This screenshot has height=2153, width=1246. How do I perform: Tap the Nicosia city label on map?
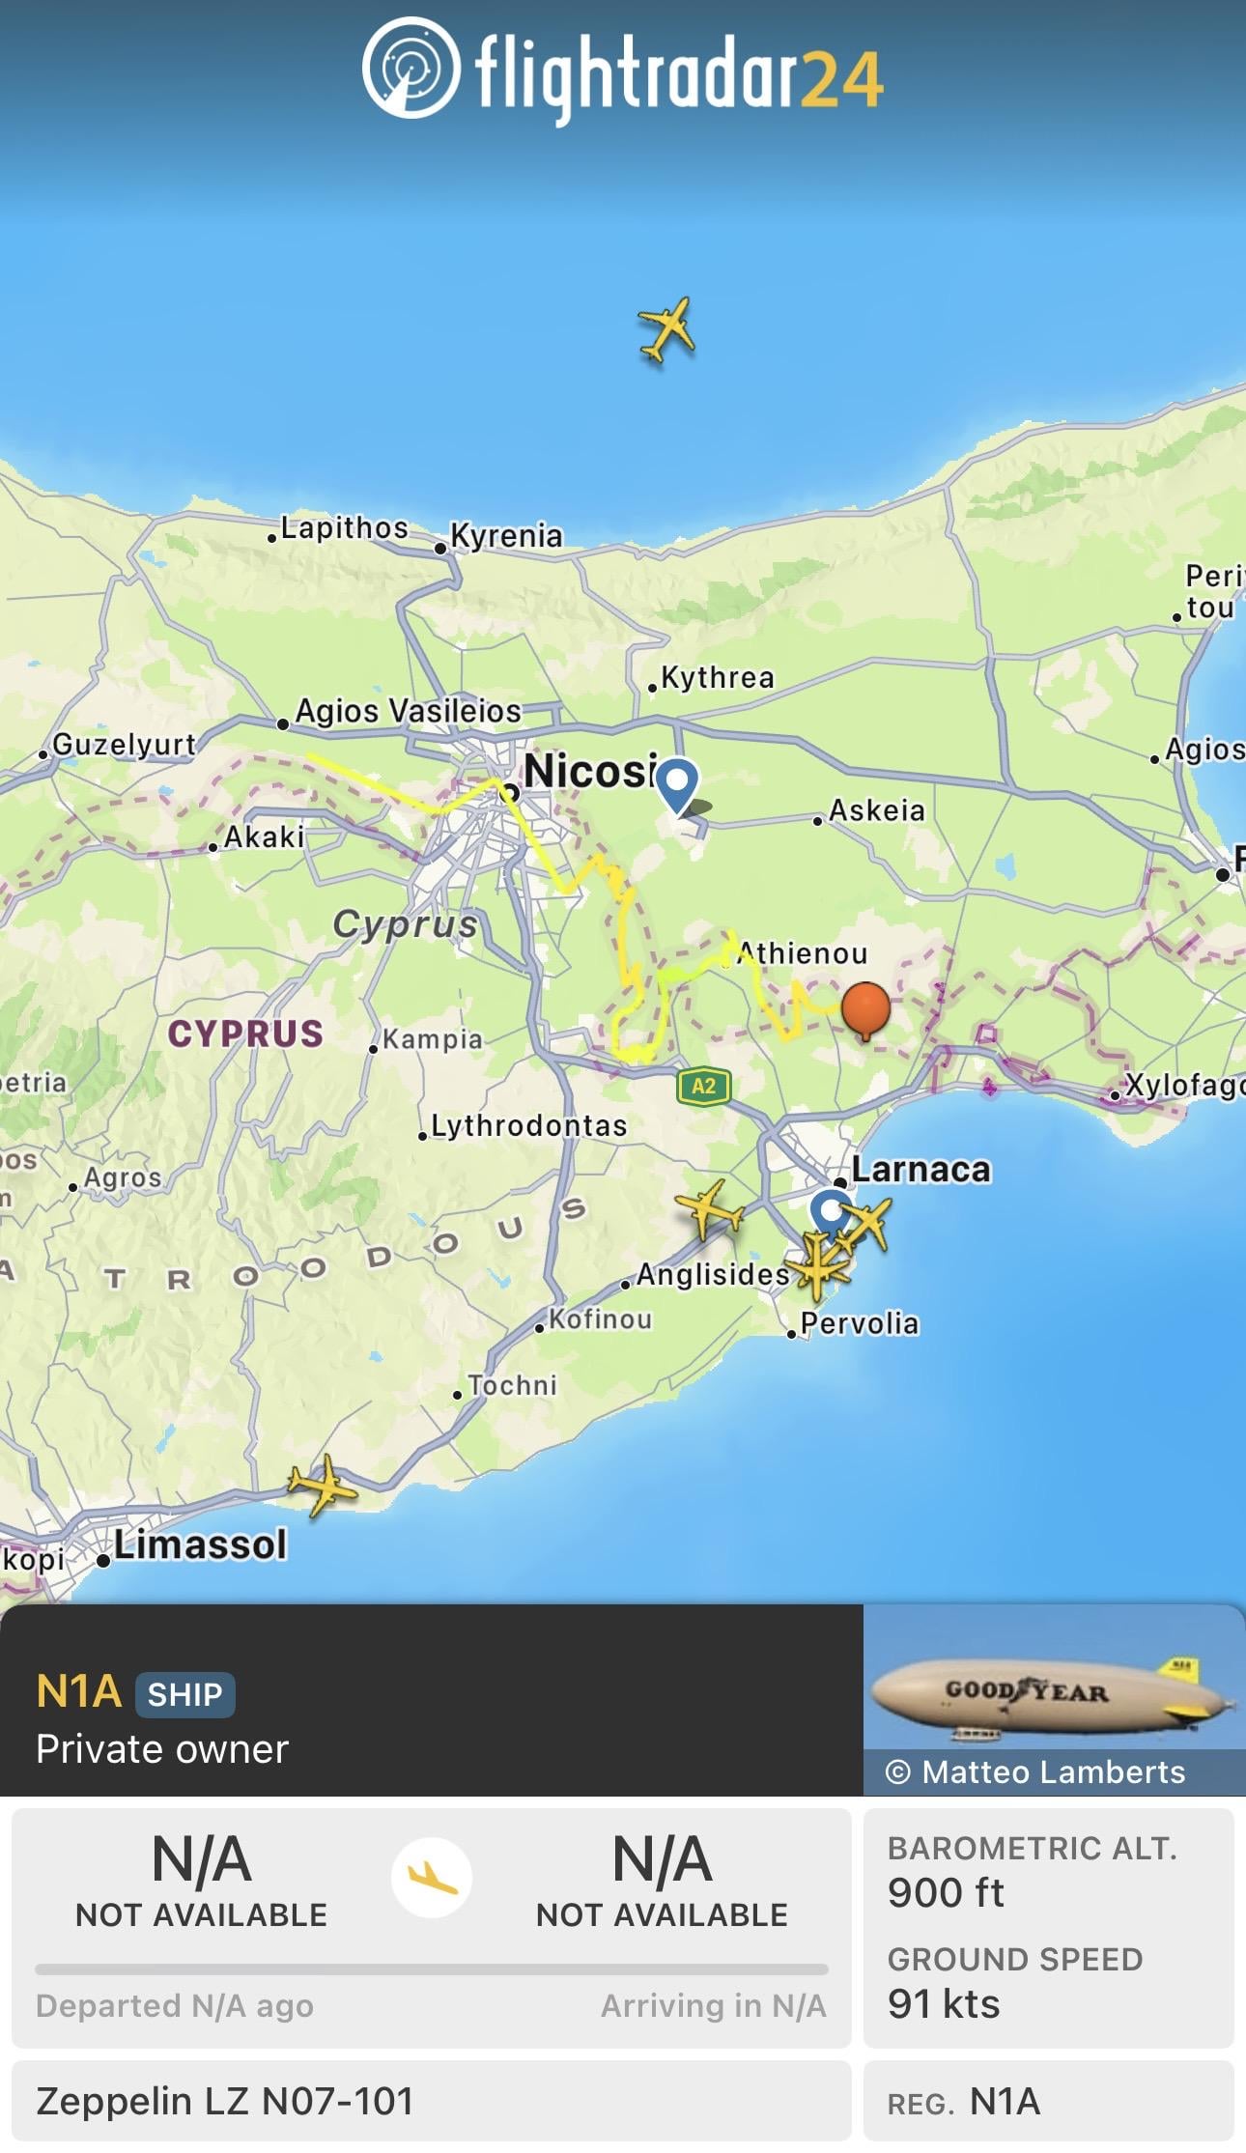tap(589, 771)
